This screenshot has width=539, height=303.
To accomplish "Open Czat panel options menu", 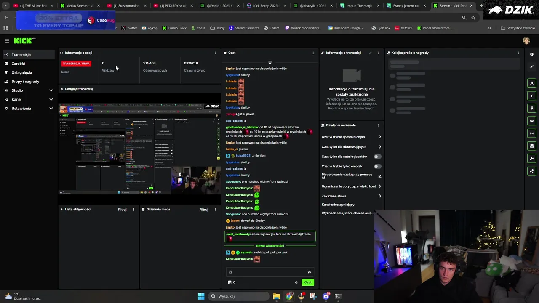I will (x=313, y=53).
